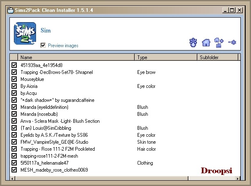The image size is (251, 186).
Task: Select Miranda (nosebulb) name
Action: [x=39, y=114]
